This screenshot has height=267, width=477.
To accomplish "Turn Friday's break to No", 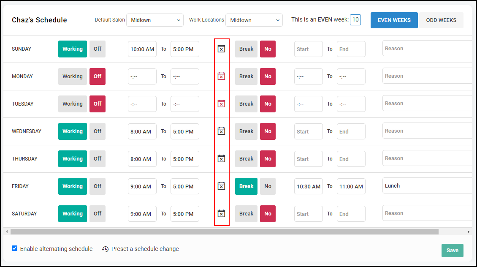I will 268,186.
